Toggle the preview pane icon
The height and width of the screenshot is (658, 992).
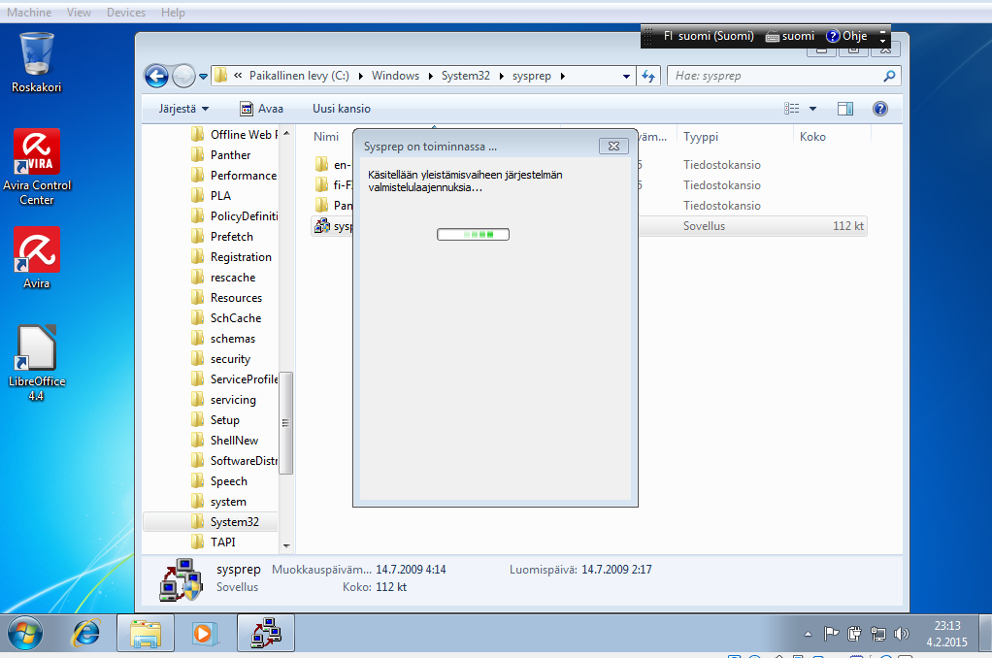tap(844, 109)
